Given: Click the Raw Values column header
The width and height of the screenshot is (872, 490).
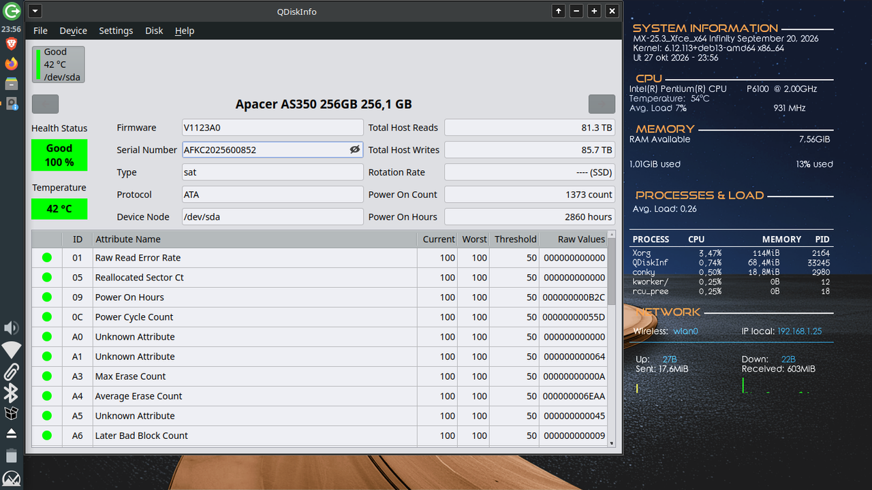Looking at the screenshot, I should click(x=574, y=239).
